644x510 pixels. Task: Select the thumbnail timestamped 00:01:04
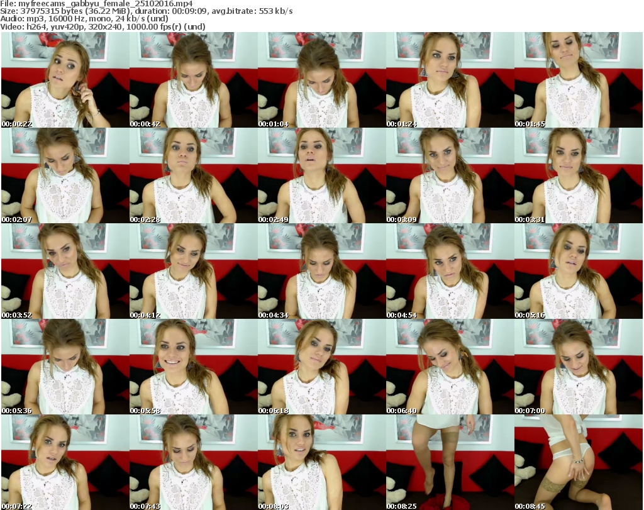pyautogui.click(x=321, y=80)
